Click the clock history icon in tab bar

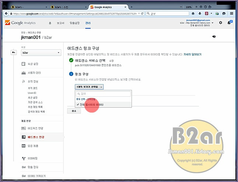click(205, 7)
